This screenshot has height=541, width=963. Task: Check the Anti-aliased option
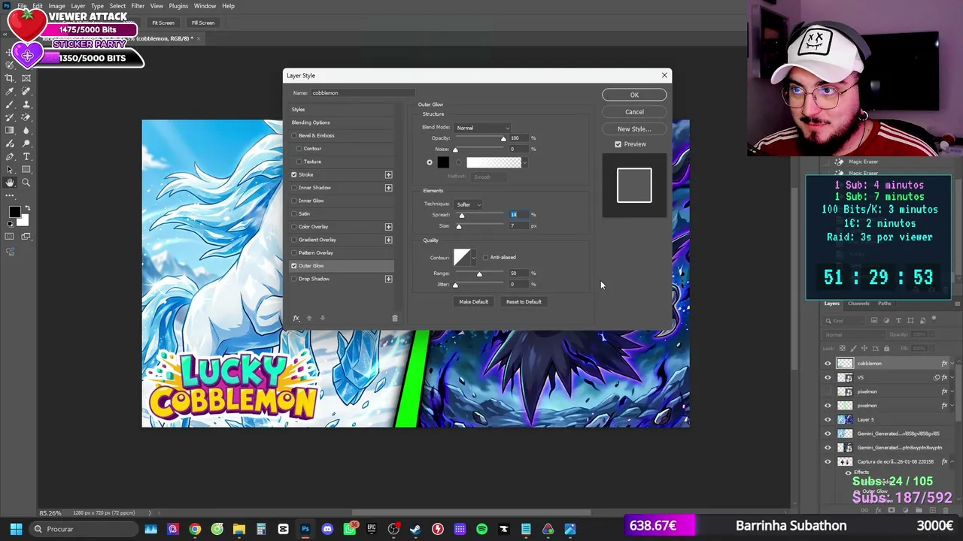click(x=485, y=258)
